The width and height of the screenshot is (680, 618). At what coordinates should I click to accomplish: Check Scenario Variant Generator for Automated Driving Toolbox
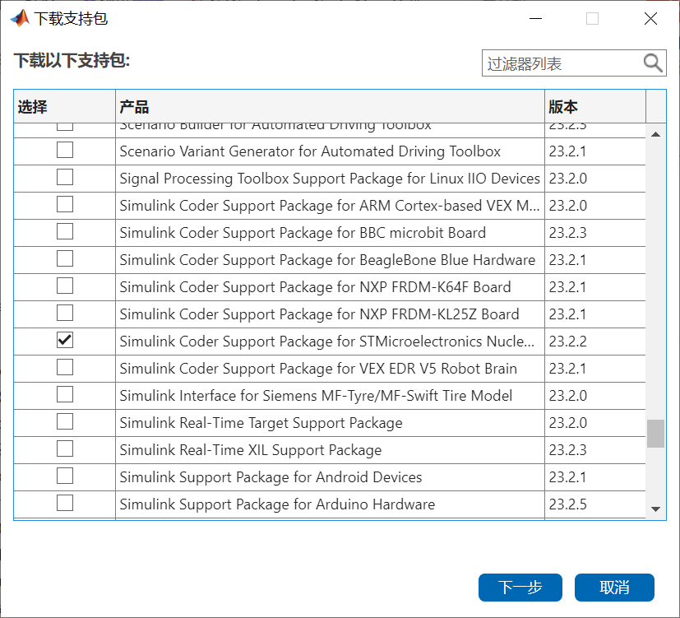click(x=65, y=150)
